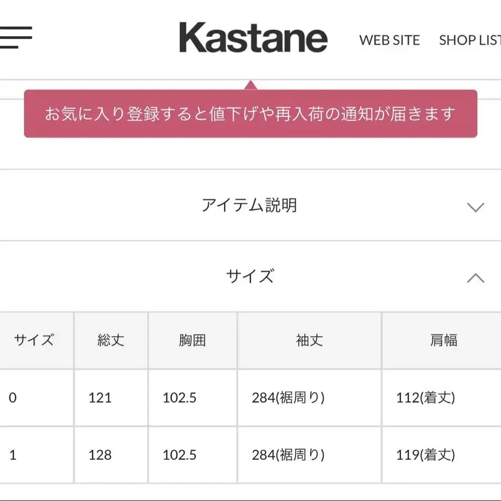Click the サイズ column header cell
Image resolution: width=501 pixels, height=501 pixels.
pyautogui.click(x=34, y=340)
